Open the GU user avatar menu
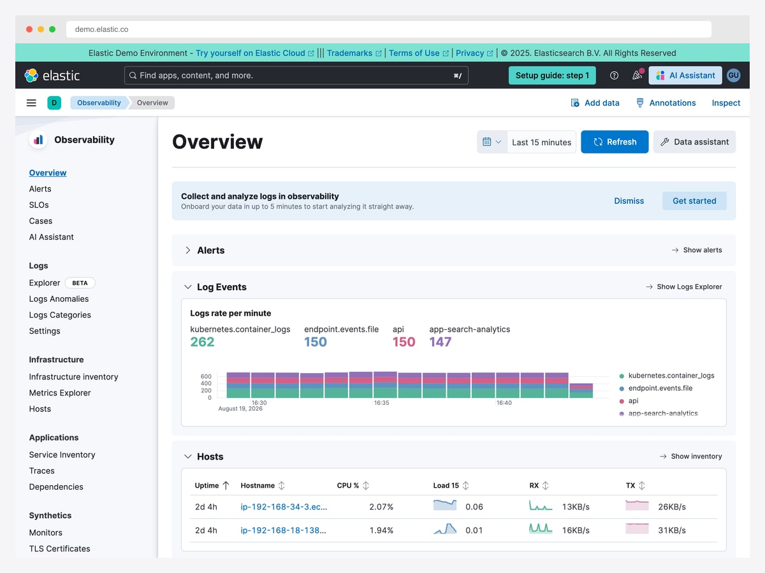The width and height of the screenshot is (765, 573). (x=733, y=75)
